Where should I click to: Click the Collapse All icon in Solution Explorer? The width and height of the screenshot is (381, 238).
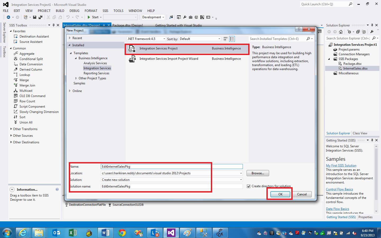point(358,32)
